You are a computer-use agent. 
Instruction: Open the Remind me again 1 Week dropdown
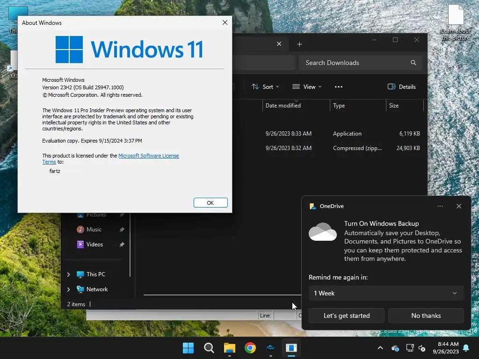pyautogui.click(x=386, y=293)
